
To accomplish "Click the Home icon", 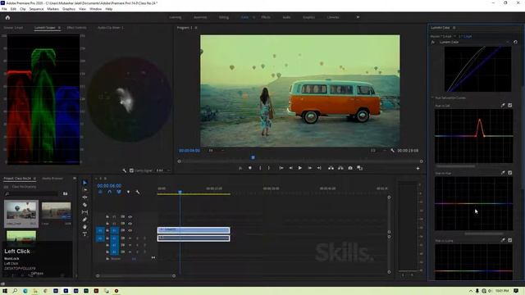I will (x=7, y=17).
